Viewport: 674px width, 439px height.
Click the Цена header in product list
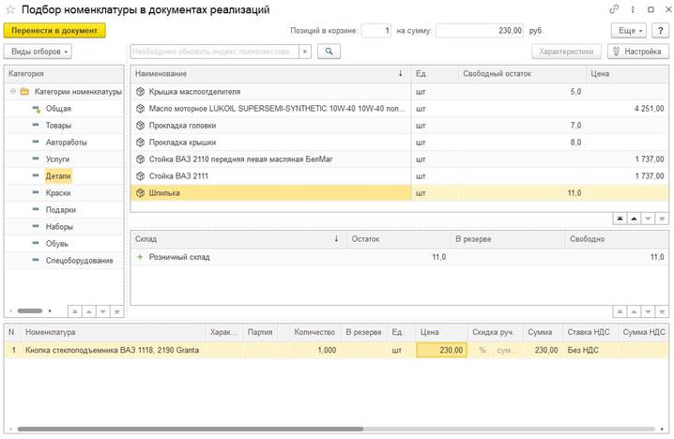point(628,74)
